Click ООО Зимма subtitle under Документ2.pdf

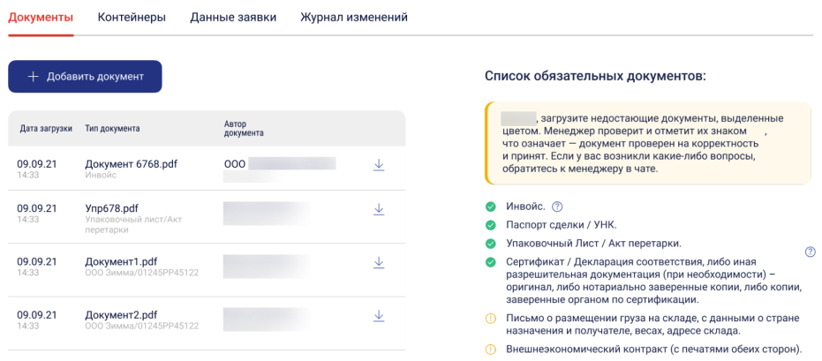[142, 327]
